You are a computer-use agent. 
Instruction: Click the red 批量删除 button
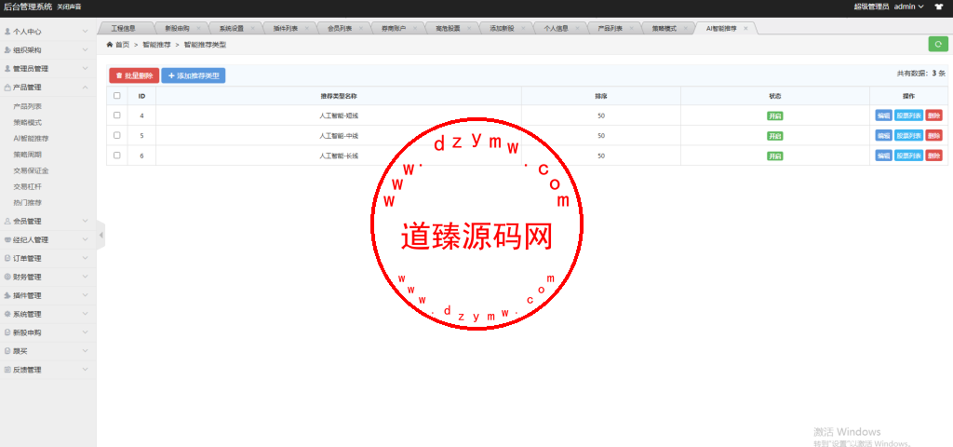134,75
